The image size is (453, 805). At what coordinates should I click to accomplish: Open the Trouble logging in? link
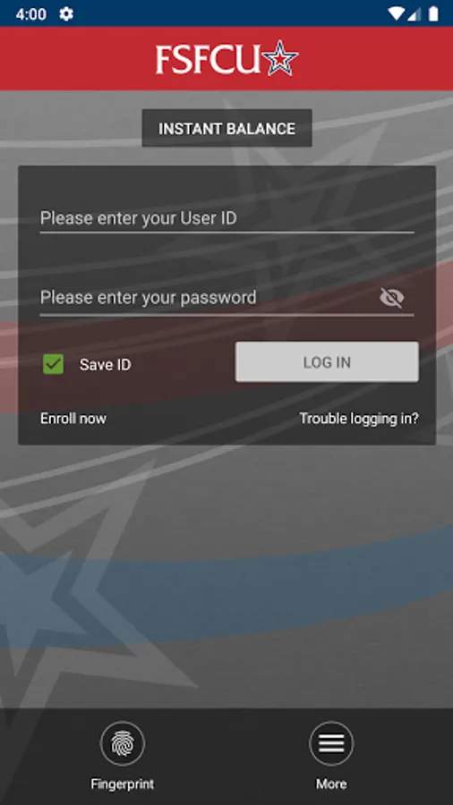[359, 419]
